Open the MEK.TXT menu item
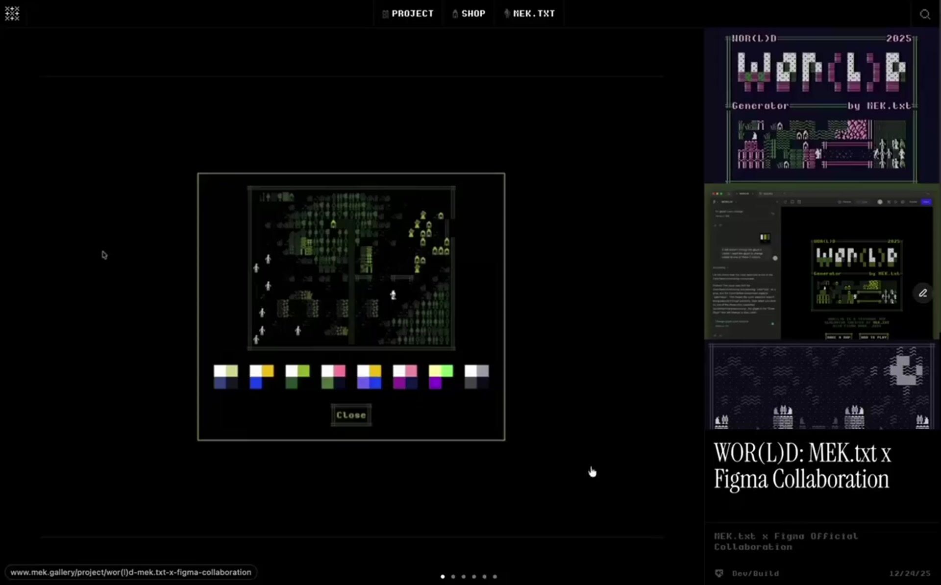Screen dimensions: 941x585 point(529,14)
